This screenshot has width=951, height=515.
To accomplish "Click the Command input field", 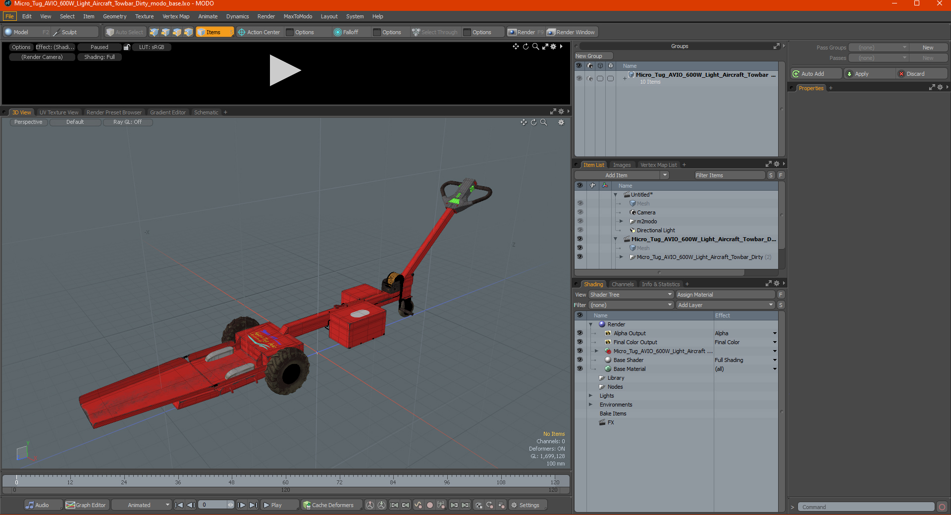I will (866, 507).
